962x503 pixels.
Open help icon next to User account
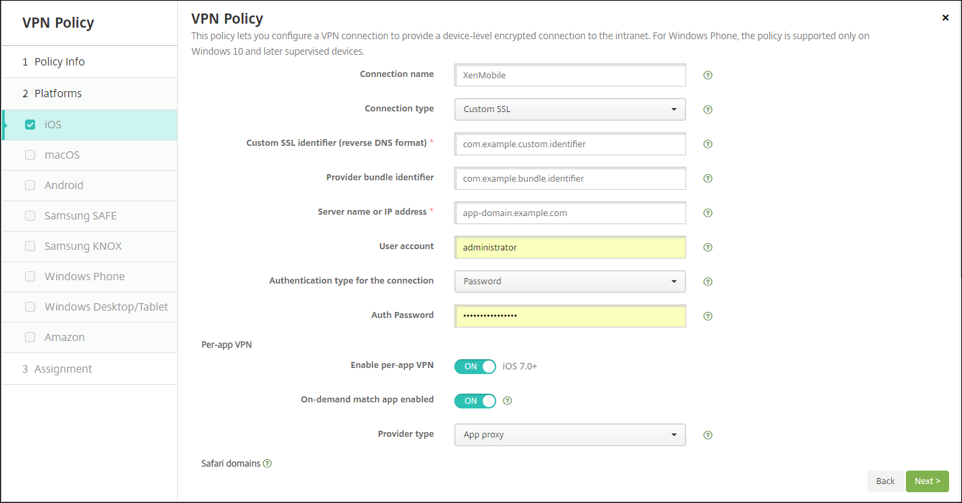708,247
